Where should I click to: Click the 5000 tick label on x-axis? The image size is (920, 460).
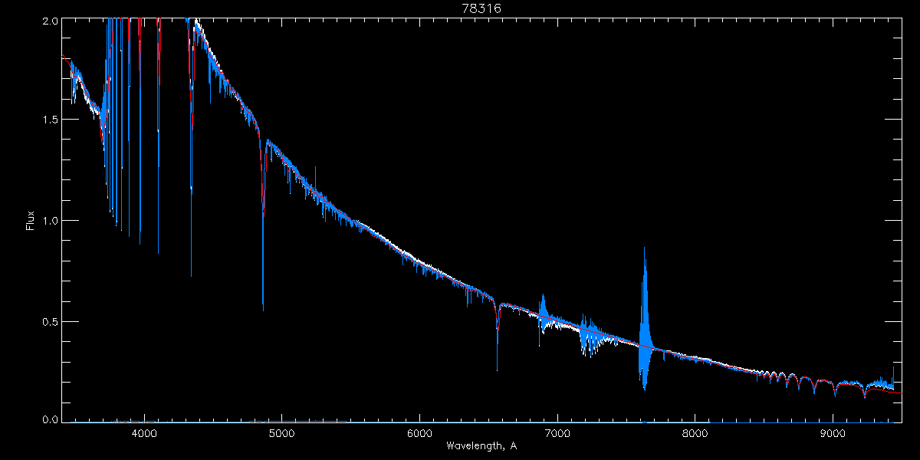click(x=281, y=433)
